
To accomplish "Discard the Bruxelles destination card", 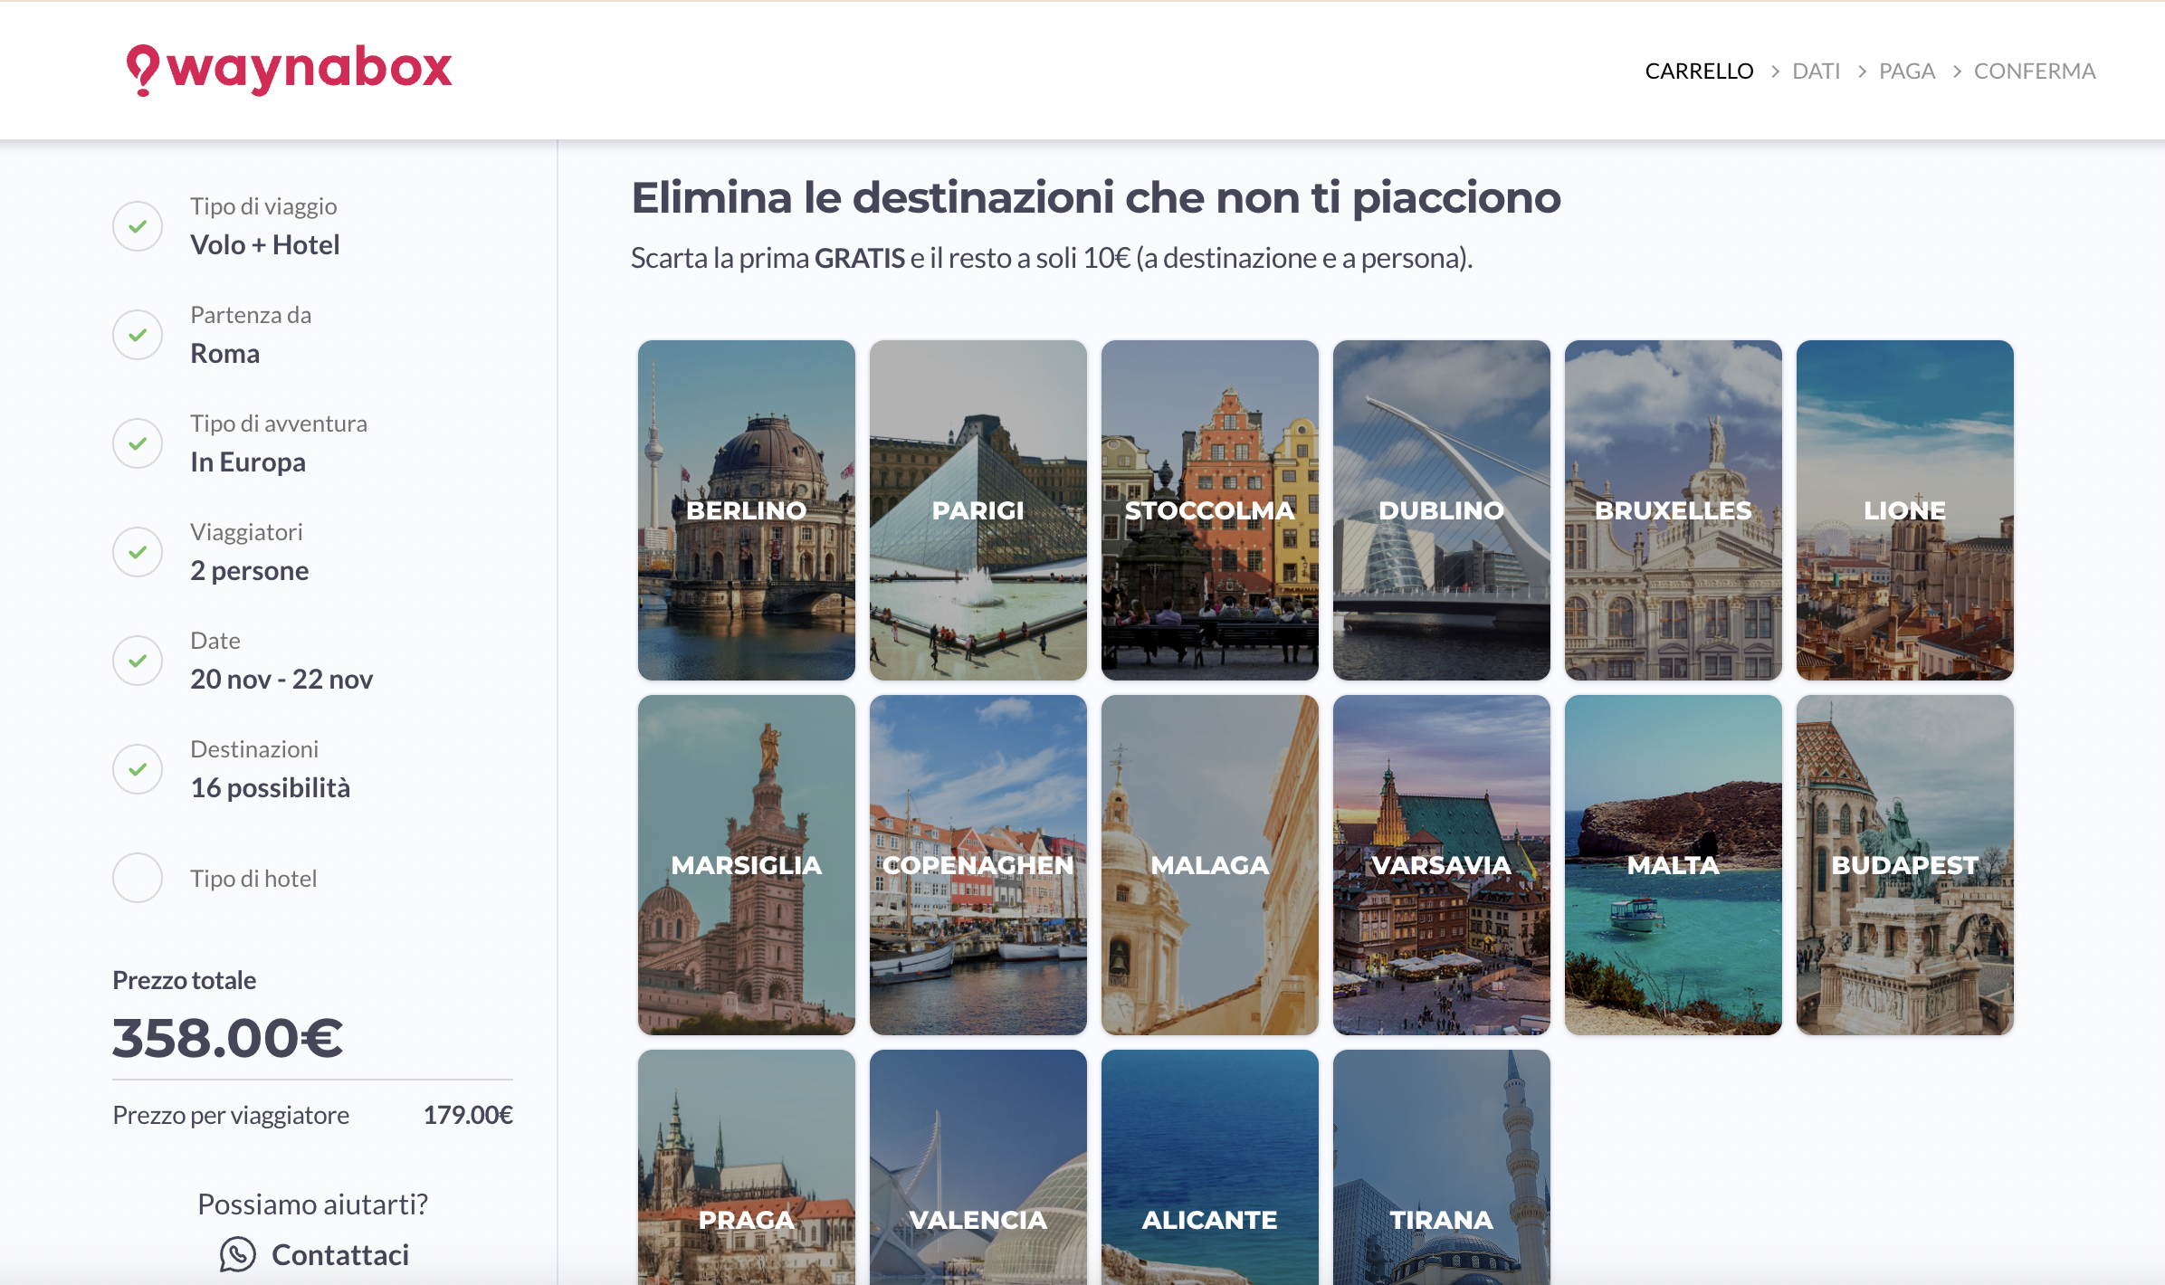I will click(1674, 510).
